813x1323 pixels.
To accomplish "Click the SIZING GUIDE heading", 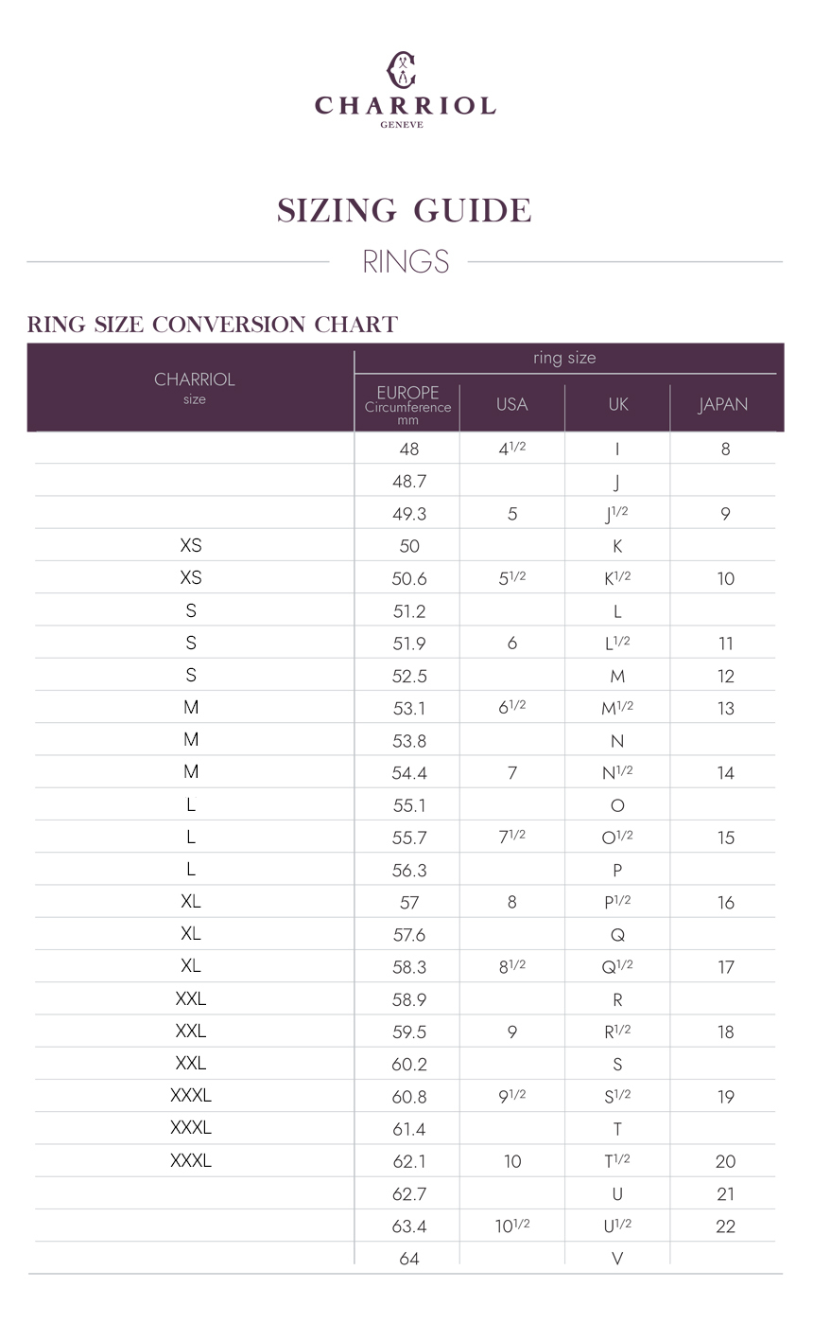I will coord(405,210).
